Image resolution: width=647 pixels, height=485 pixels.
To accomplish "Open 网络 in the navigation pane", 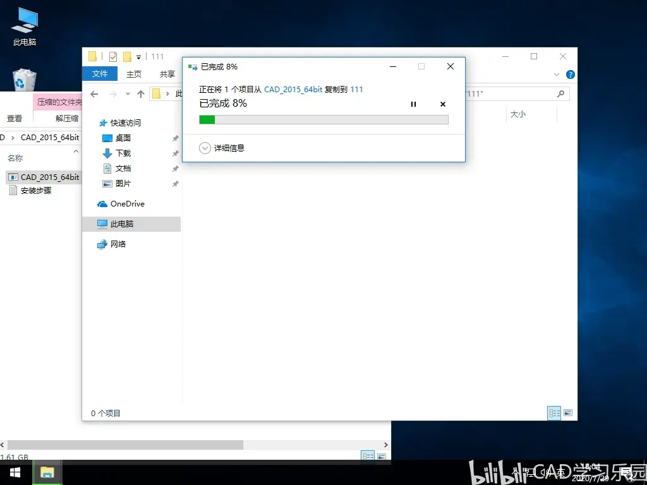I will click(118, 244).
